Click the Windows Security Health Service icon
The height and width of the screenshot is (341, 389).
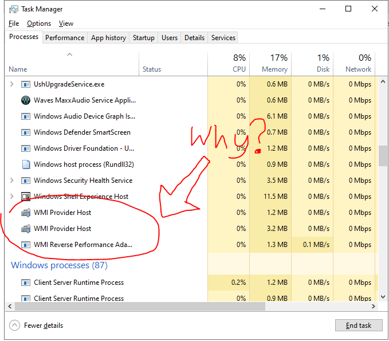click(26, 181)
